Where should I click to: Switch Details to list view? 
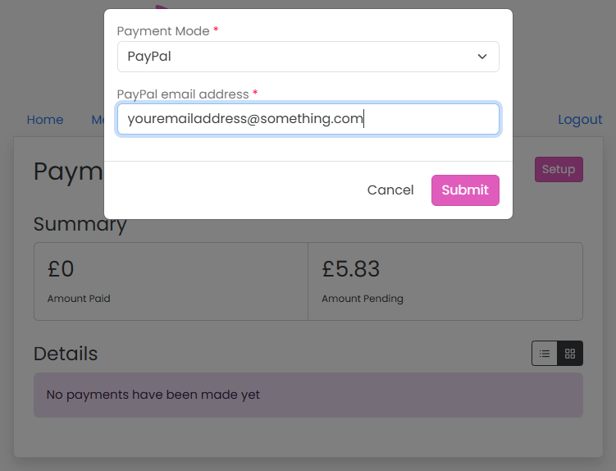point(545,354)
